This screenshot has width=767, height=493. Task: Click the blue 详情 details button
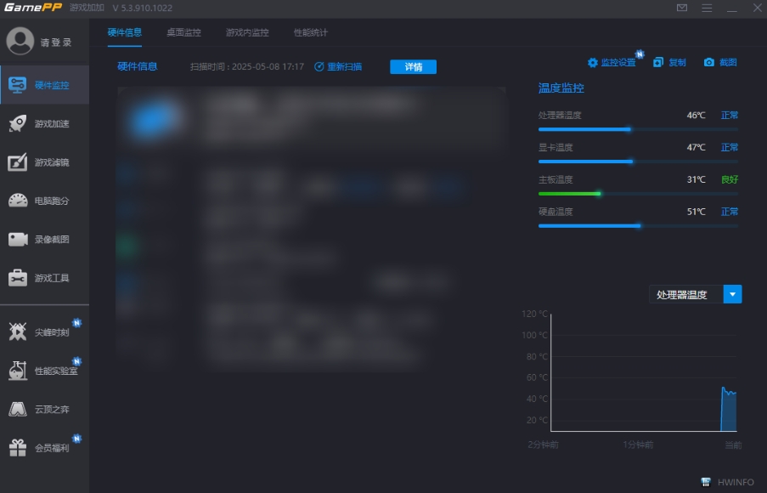point(414,66)
